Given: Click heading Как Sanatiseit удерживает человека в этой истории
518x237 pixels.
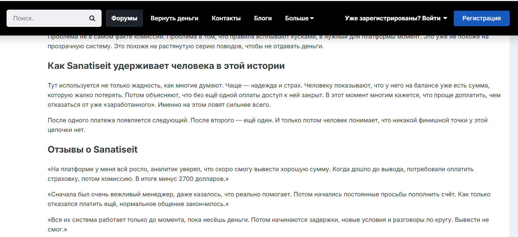Looking at the screenshot, I should pos(166,66).
